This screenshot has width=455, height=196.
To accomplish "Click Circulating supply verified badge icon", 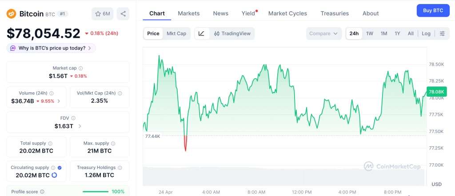I will click(x=60, y=168).
